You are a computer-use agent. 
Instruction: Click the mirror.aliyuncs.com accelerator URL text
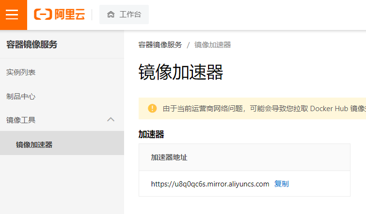210,184
